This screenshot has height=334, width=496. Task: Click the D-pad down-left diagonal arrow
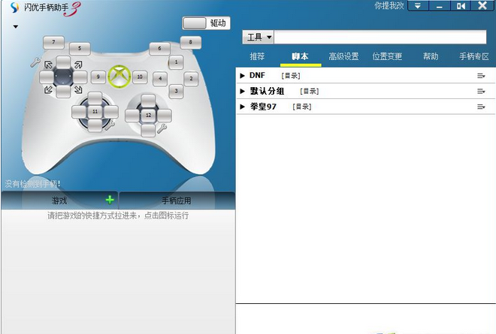coord(48,90)
